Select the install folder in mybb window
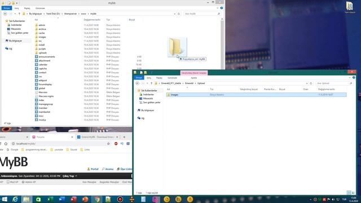This screenshot has width=361, height=203. [42, 45]
